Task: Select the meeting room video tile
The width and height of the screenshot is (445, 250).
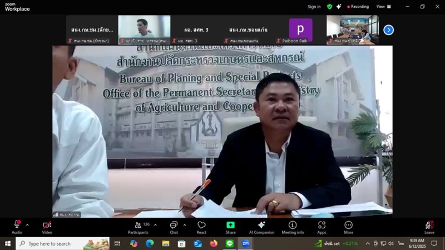Action: (x=353, y=30)
